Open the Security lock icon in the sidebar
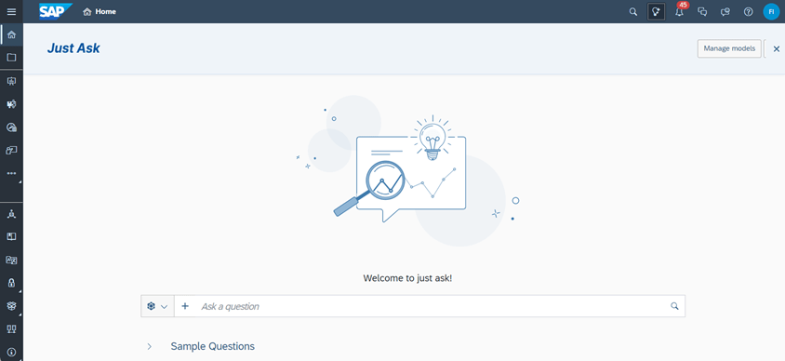The image size is (785, 361). tap(11, 283)
